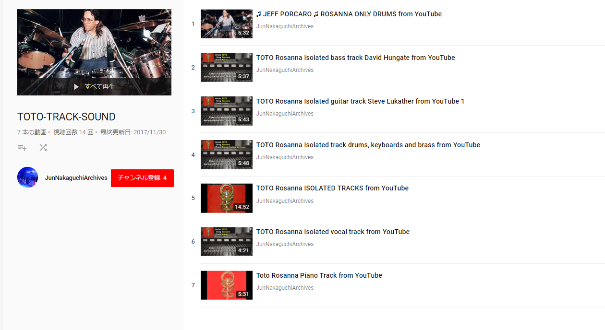Open thumbnail of Isolated guitar track video

coord(227,111)
